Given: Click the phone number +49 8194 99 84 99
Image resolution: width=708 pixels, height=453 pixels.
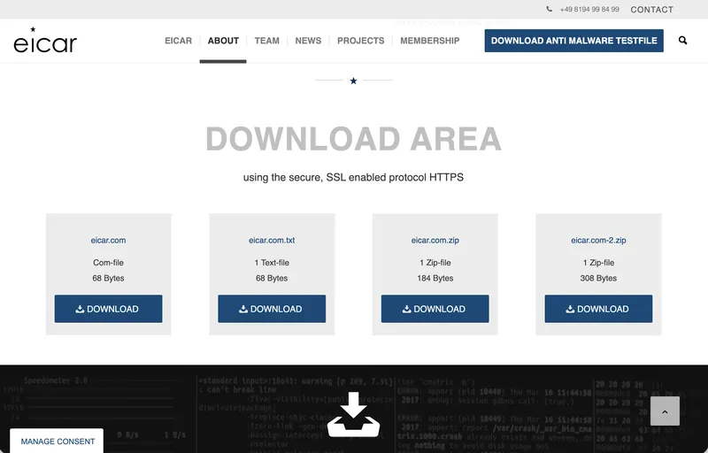Looking at the screenshot, I should tap(589, 10).
